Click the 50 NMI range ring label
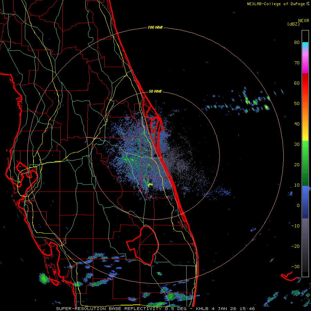Image resolution: width=311 pixels, height=311 pixels. click(x=155, y=92)
